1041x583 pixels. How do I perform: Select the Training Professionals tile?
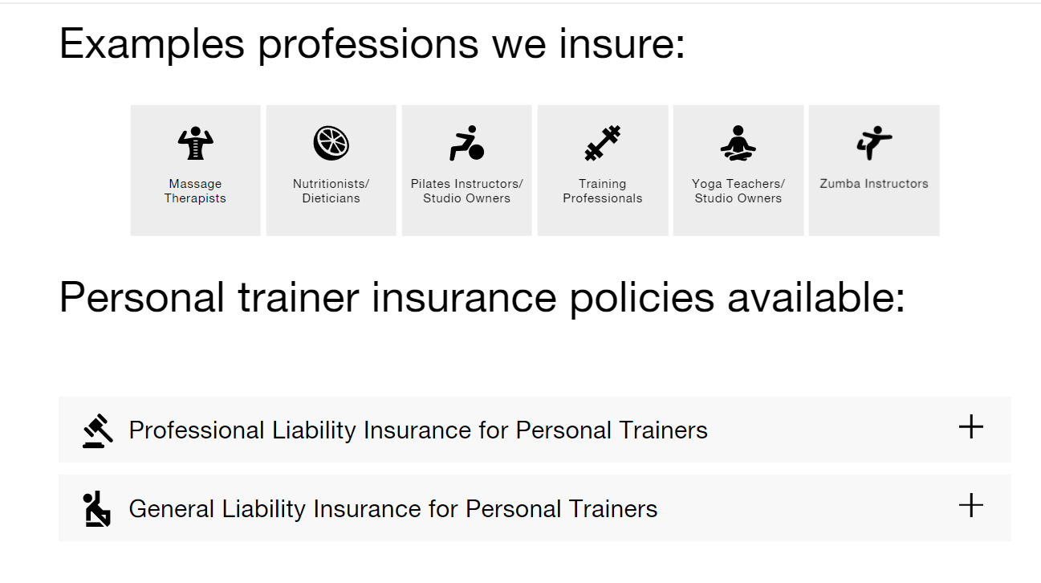(602, 169)
